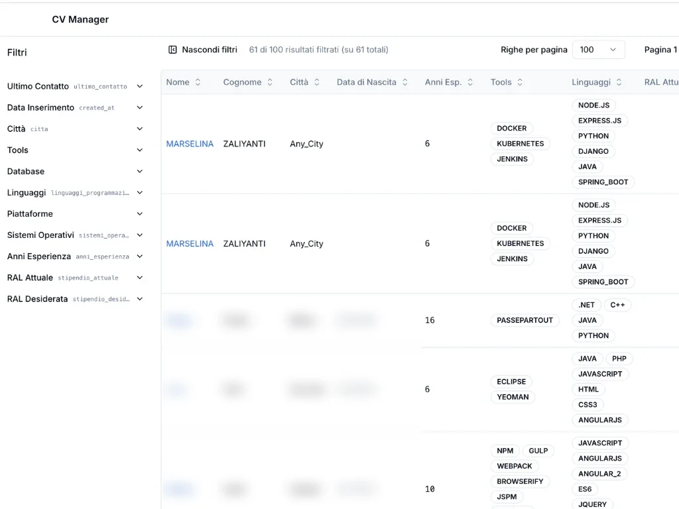
Task: Open the Righe per pagina dropdown
Action: 599,50
